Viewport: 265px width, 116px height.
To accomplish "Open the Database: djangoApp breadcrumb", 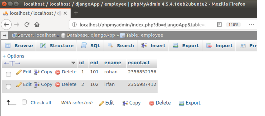I will tap(88, 35).
